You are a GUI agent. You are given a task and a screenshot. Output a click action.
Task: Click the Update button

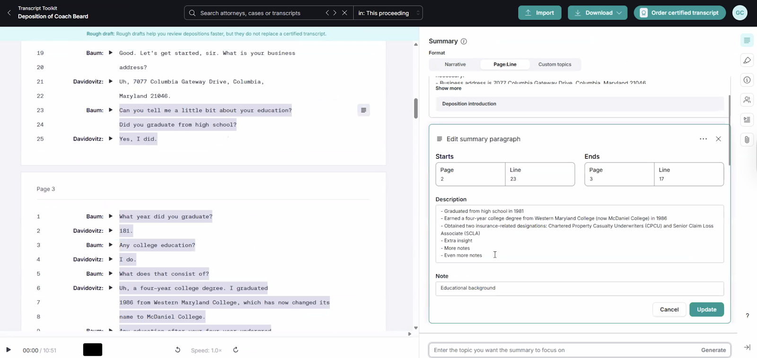click(706, 309)
